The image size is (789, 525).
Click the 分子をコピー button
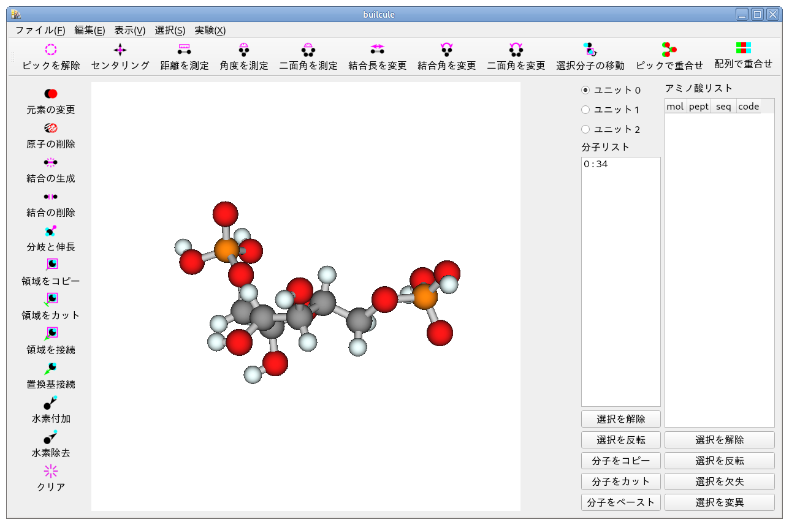[620, 461]
